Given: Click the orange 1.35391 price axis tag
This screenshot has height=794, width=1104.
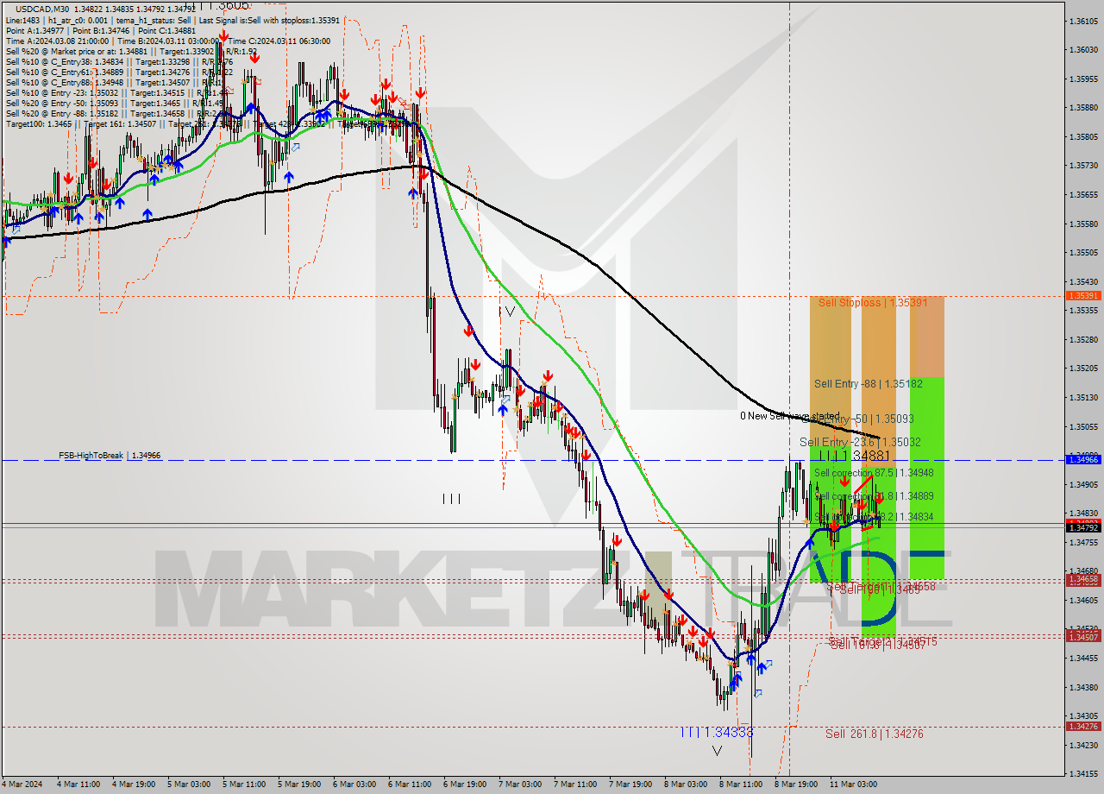Looking at the screenshot, I should point(1083,295).
